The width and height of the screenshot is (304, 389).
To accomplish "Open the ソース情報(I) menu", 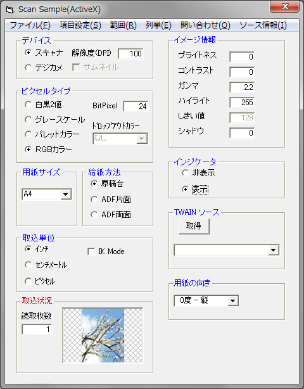I will [x=263, y=25].
